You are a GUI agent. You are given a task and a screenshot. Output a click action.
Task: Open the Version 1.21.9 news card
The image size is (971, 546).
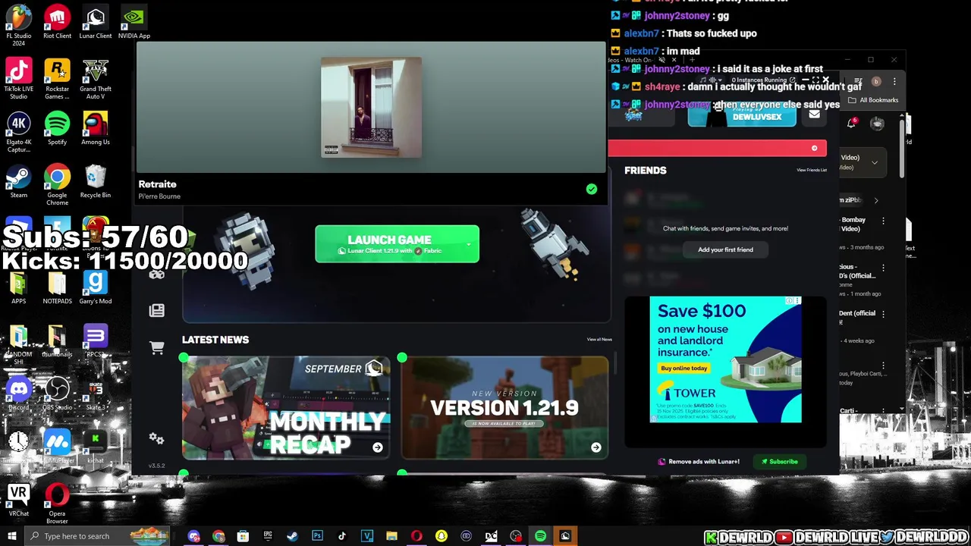click(x=504, y=408)
